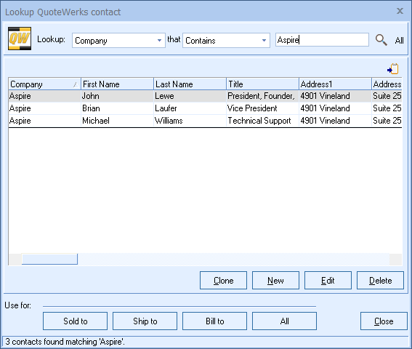Screen dimensions: 412x349
Task: Click the Aspire company cell in Brian's row
Action: (x=44, y=108)
